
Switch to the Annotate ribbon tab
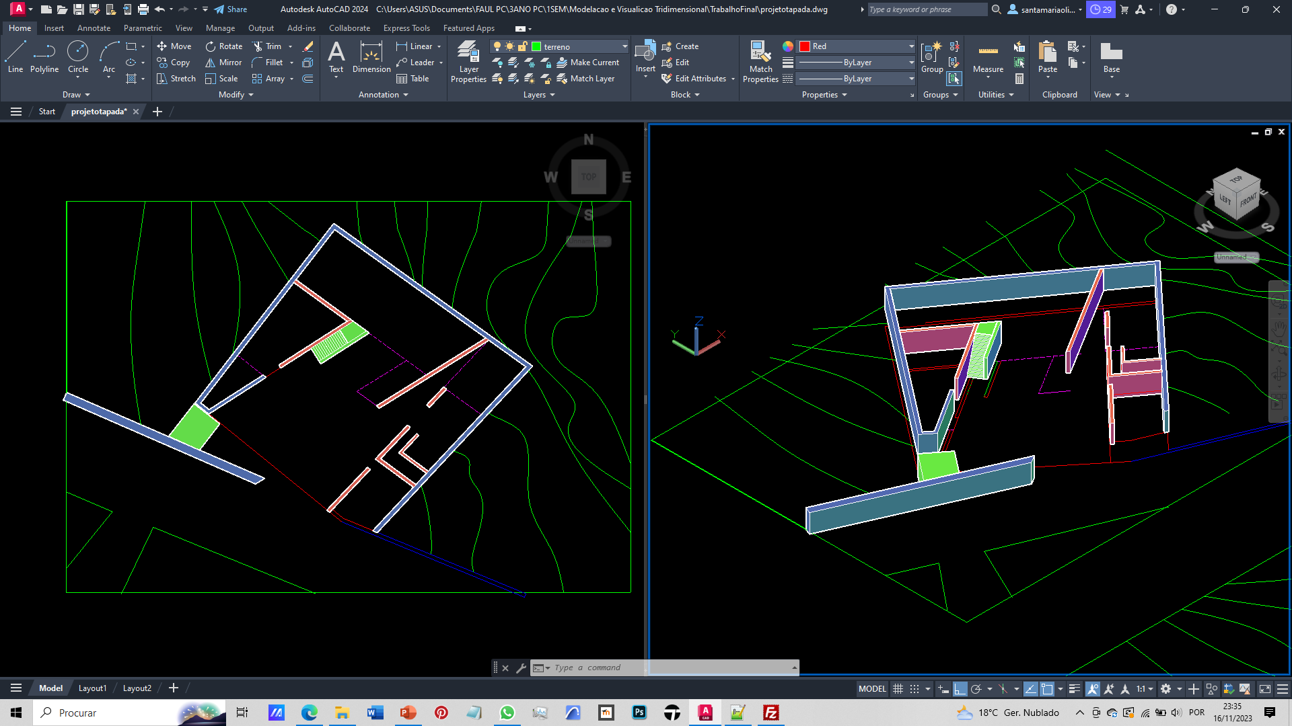(x=93, y=28)
